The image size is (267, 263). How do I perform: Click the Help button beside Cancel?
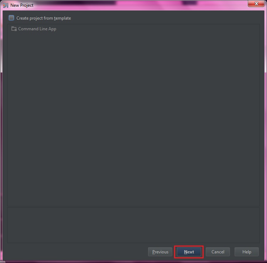[x=247, y=252]
